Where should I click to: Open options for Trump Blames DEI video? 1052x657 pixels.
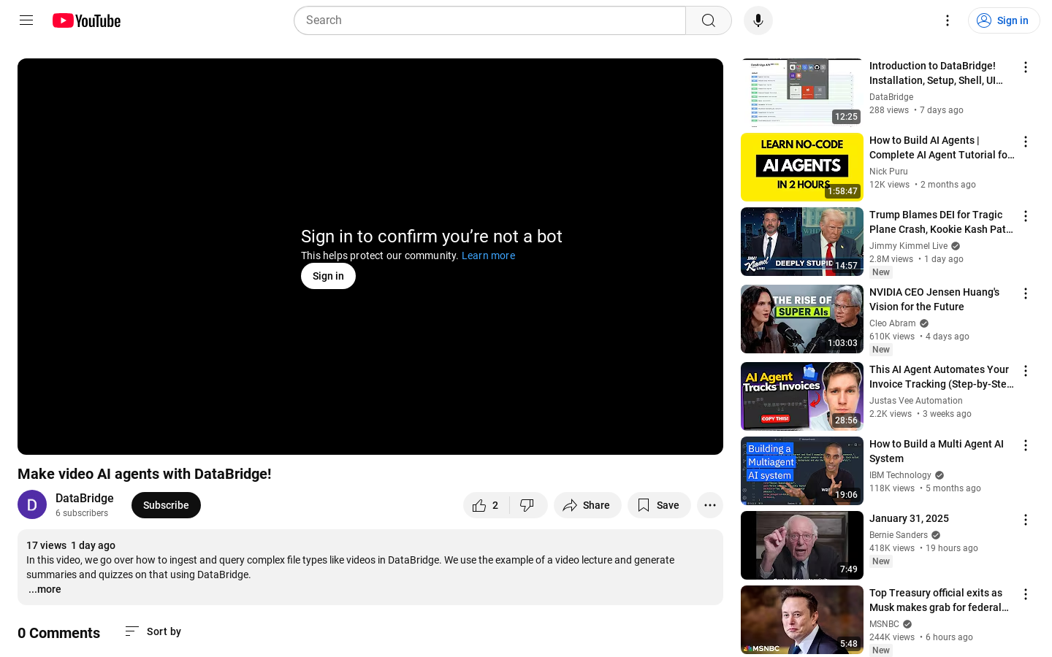1026,216
